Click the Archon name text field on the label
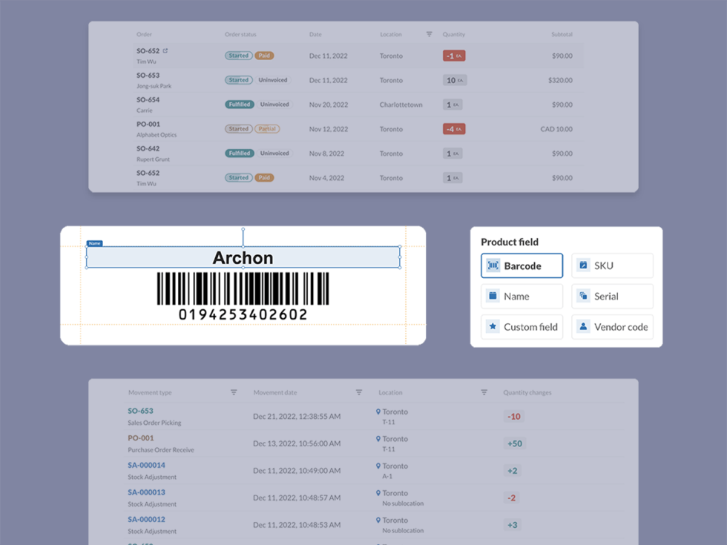This screenshot has height=545, width=727. coord(243,257)
